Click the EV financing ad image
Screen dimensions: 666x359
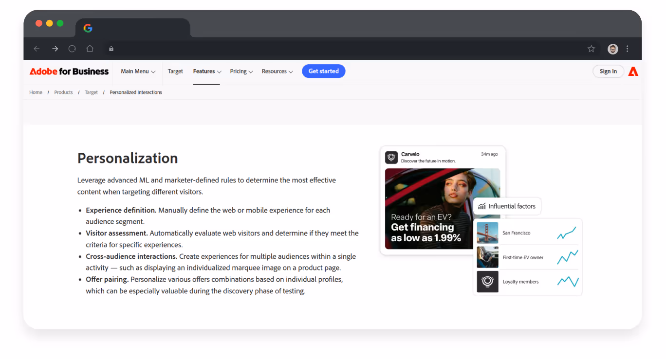pyautogui.click(x=443, y=209)
